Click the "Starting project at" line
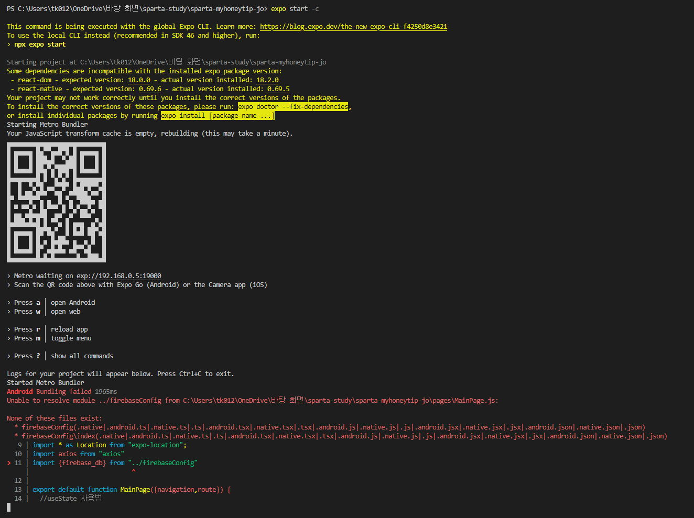Image resolution: width=694 pixels, height=518 pixels. click(167, 62)
